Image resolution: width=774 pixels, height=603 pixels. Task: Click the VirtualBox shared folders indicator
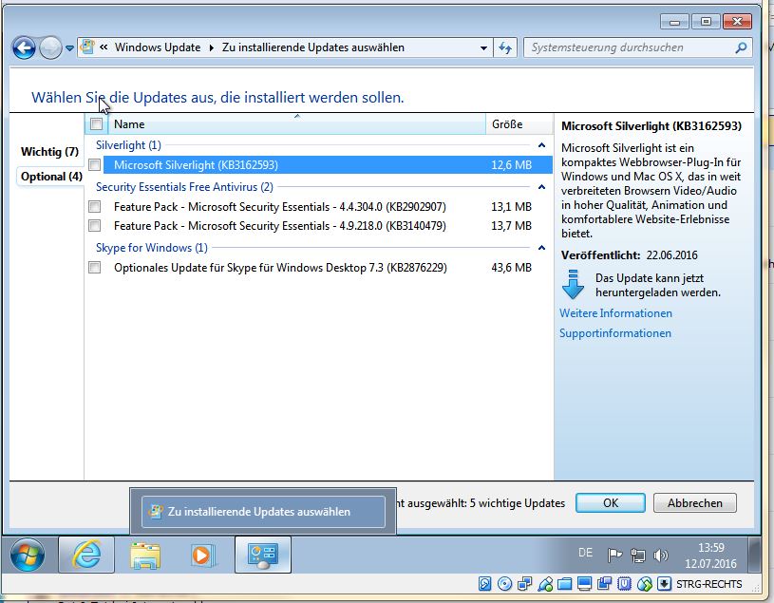click(565, 584)
